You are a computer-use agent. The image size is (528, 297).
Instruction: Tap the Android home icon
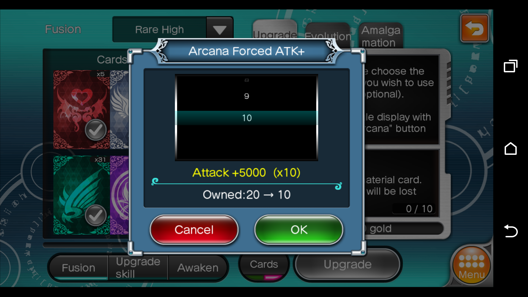tap(510, 148)
